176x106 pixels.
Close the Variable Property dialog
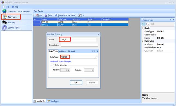98,34
